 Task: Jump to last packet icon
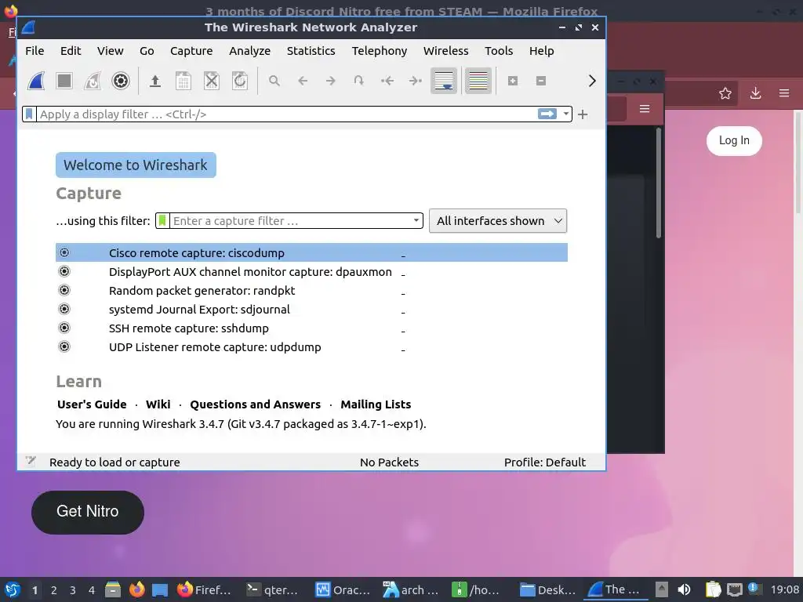(x=416, y=81)
